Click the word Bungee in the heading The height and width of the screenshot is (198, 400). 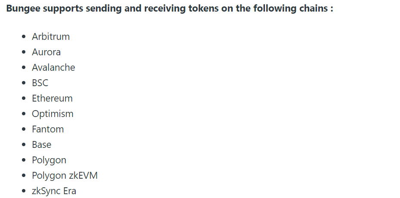(x=23, y=9)
